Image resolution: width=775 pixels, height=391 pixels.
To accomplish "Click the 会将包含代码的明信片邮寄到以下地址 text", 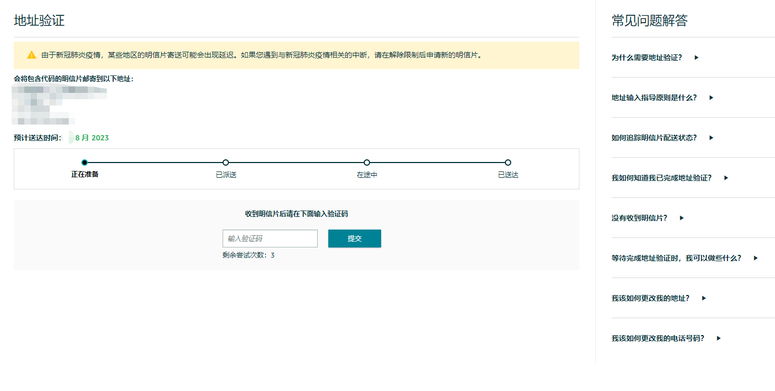I will (73, 79).
